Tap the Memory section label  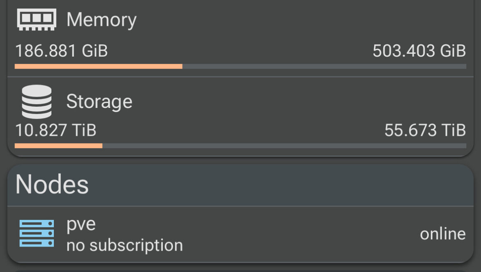tap(101, 20)
